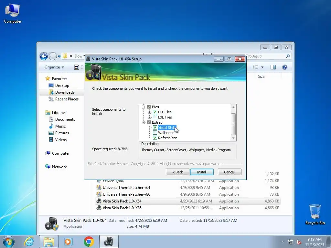
Task: Maximize the Explorer window
Action: coord(276,47)
